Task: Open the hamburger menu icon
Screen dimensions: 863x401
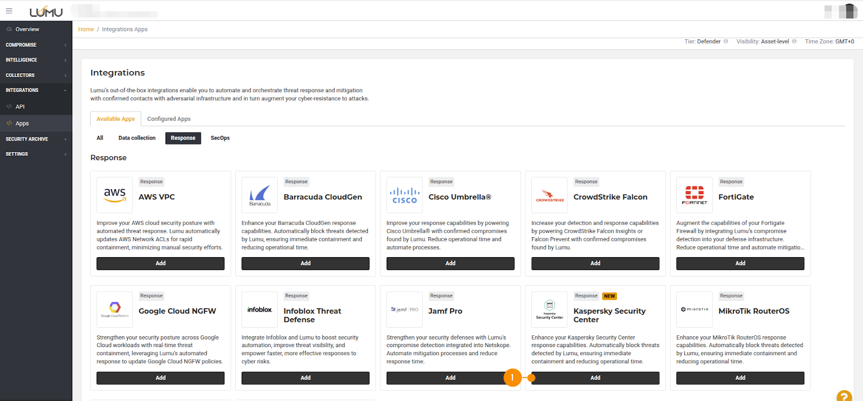Action: (9, 11)
